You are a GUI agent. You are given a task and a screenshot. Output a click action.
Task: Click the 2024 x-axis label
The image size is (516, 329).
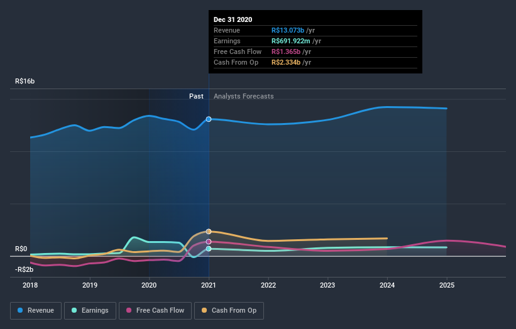click(387, 285)
